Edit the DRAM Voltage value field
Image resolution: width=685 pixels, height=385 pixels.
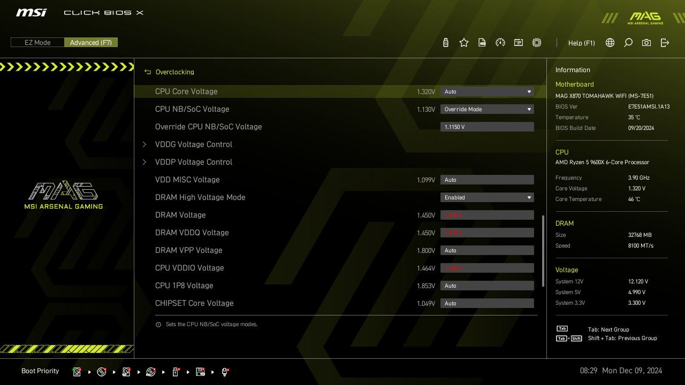487,215
